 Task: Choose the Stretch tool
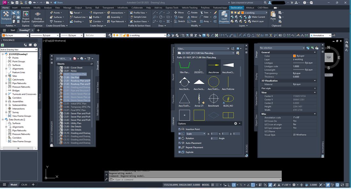[180, 21]
